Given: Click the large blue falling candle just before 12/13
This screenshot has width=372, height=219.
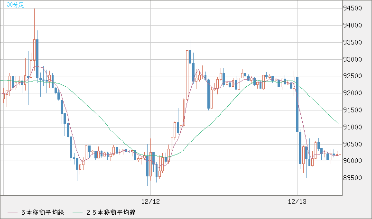Looking at the screenshot, I should click(x=297, y=104).
